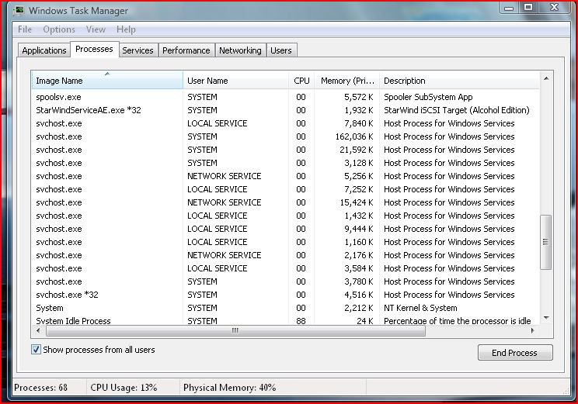Click the 1,432 K memory value
578x404 pixels.
(x=359, y=216)
